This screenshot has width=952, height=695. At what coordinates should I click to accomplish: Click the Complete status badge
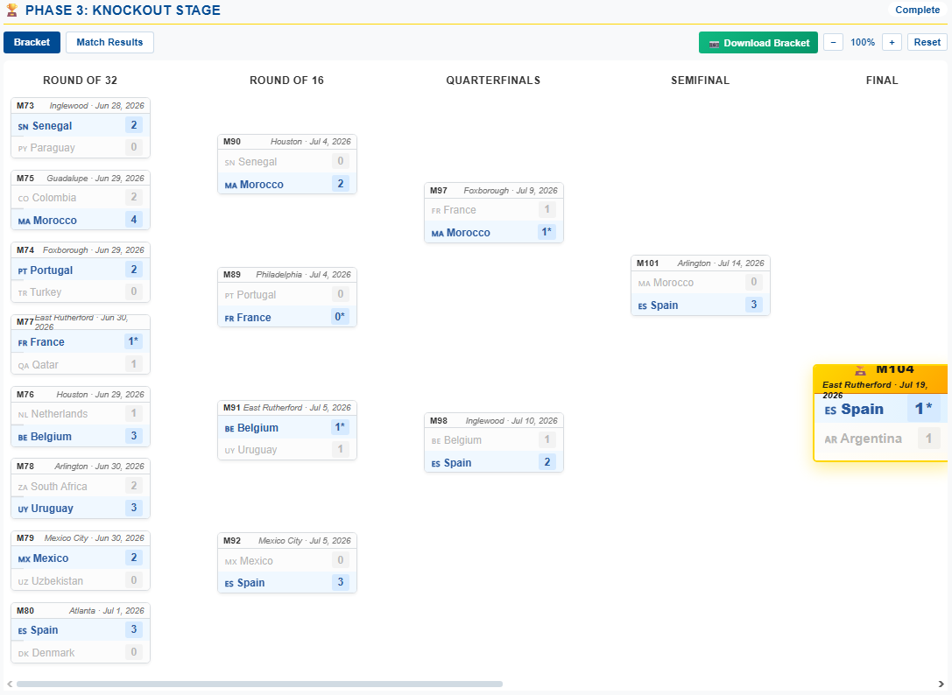[x=917, y=11]
